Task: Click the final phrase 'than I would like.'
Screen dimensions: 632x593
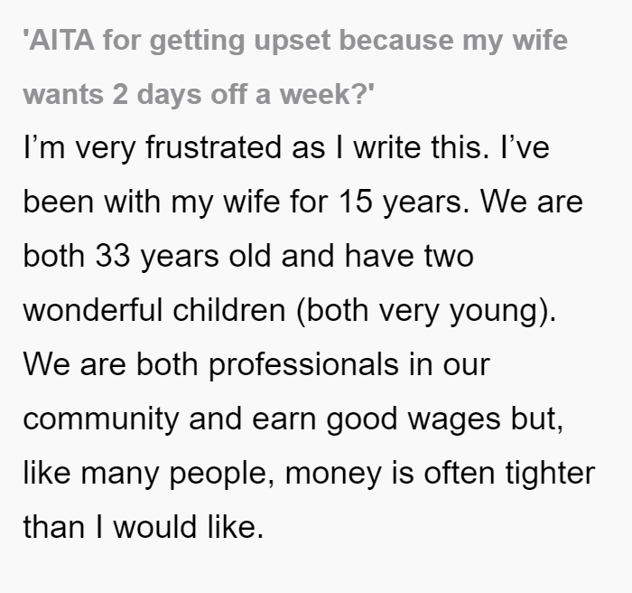Action: coord(144,526)
